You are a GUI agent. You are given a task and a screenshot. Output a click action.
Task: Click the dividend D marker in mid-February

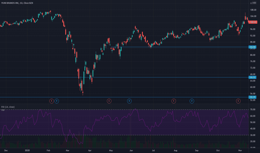tap(57, 101)
